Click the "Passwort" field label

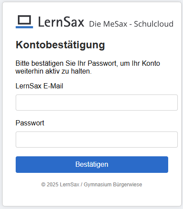(x=30, y=123)
